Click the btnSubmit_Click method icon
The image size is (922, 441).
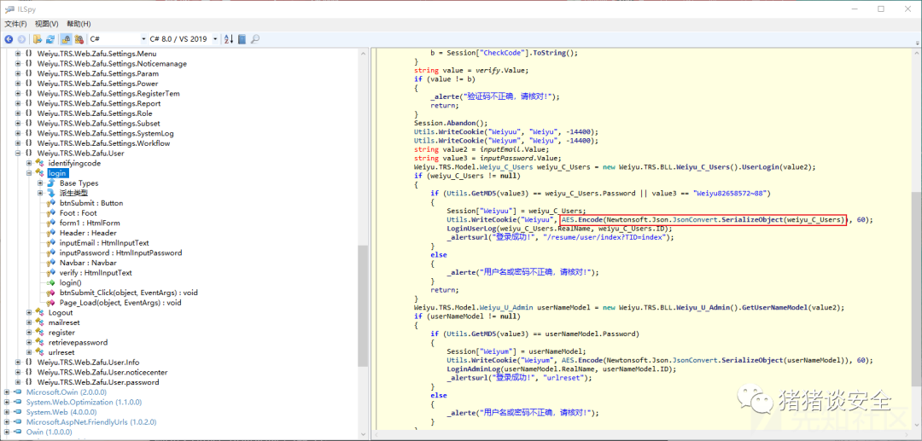point(50,293)
